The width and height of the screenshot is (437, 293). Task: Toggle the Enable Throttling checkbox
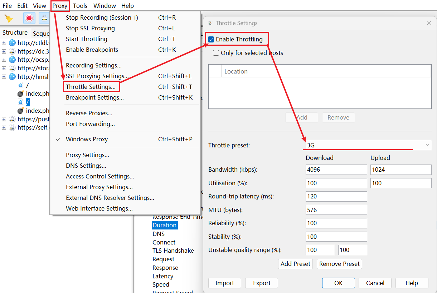coord(211,39)
